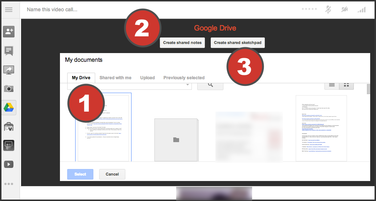The height and width of the screenshot is (201, 376).
Task: Open the YouTube play icon in sidebar
Action: click(x=9, y=164)
